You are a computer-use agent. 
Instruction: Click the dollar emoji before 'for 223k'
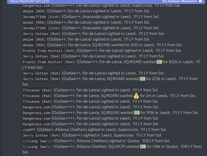coord(142,79)
